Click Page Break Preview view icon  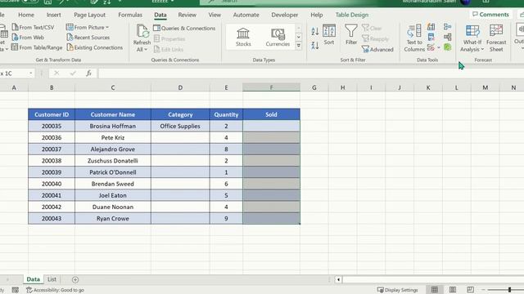[470, 289]
